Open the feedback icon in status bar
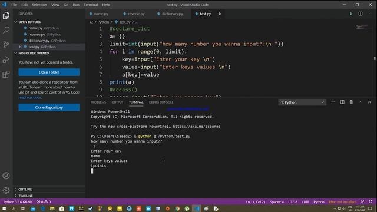This screenshot has width=377, height=212. coord(362,201)
